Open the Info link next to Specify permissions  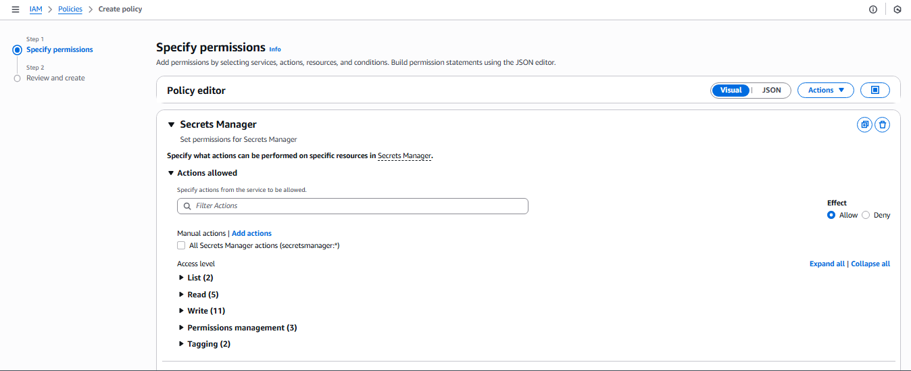(x=275, y=49)
